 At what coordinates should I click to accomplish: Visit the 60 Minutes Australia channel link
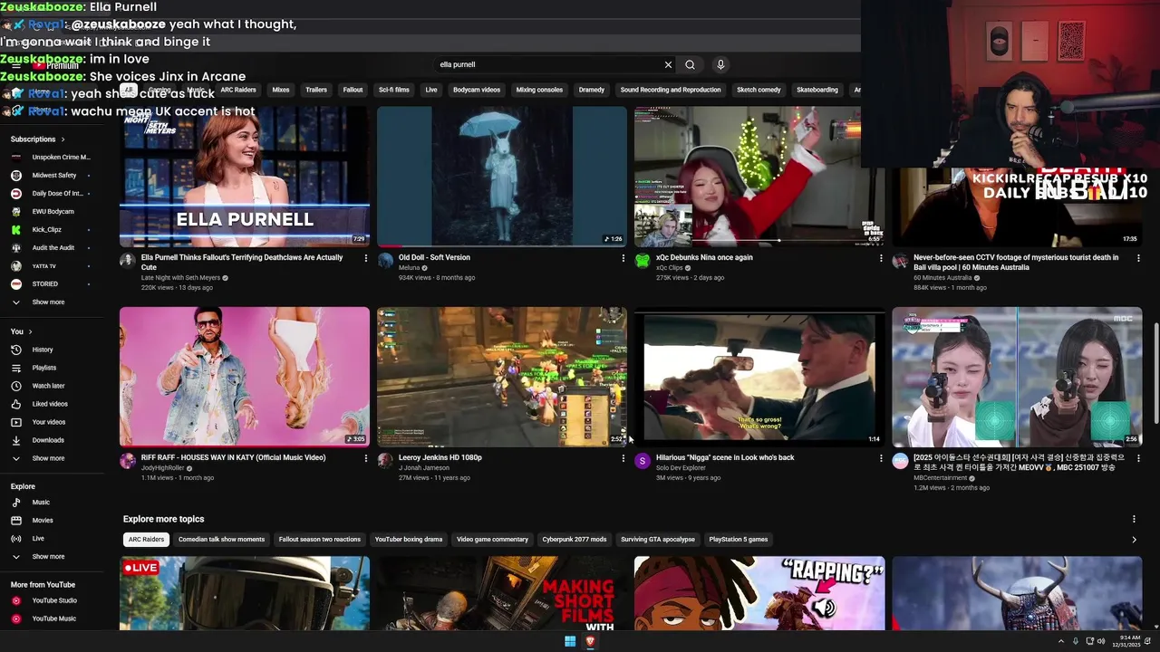942,278
